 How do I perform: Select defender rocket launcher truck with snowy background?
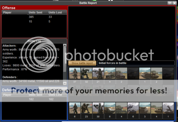(133, 111)
